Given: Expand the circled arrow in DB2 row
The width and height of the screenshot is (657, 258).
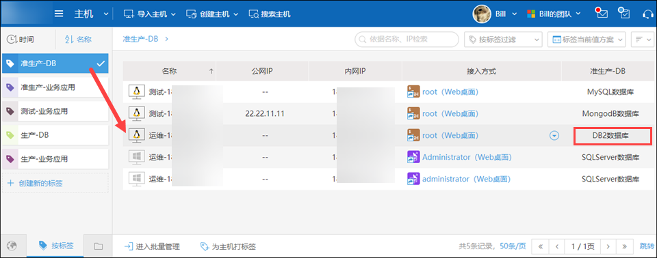Looking at the screenshot, I should click(x=554, y=135).
